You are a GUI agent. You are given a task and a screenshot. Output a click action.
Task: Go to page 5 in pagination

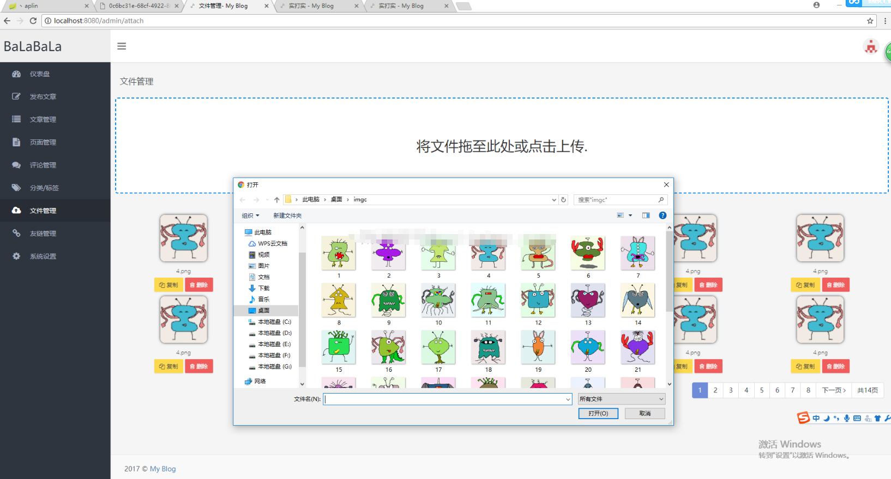click(x=762, y=390)
